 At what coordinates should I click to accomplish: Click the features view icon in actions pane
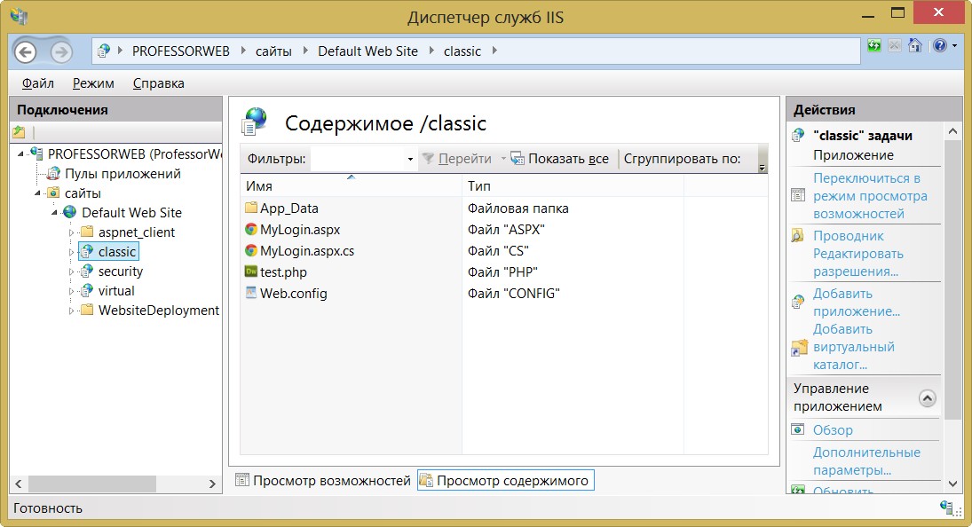tap(798, 196)
